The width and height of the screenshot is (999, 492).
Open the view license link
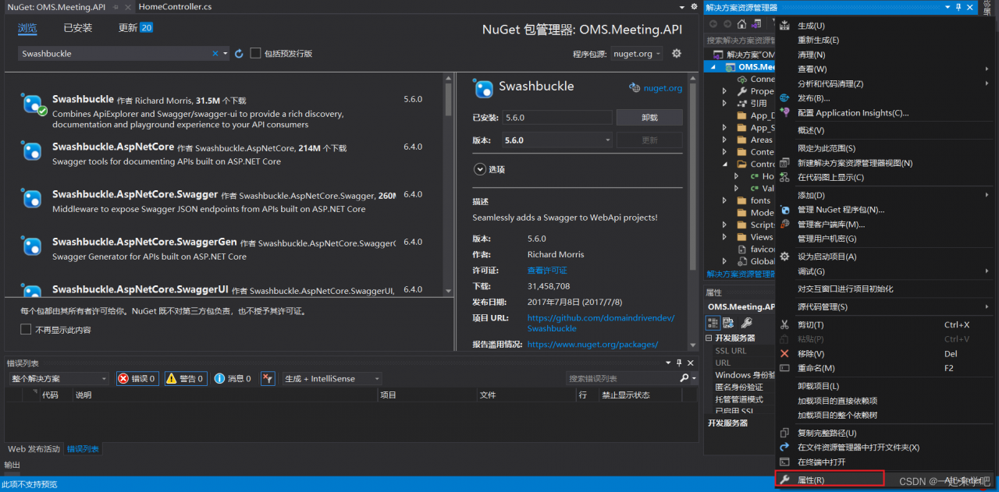tap(547, 270)
